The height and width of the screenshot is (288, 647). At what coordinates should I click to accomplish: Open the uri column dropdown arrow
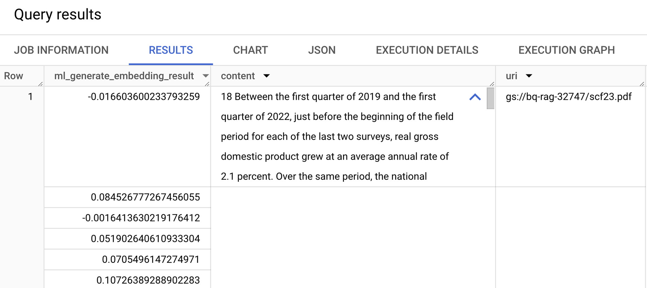529,76
